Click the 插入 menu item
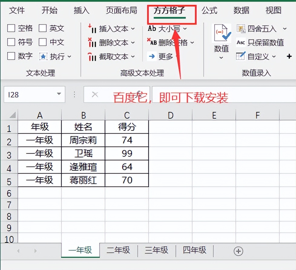Viewport: 296px width, 270px height. coord(81,10)
